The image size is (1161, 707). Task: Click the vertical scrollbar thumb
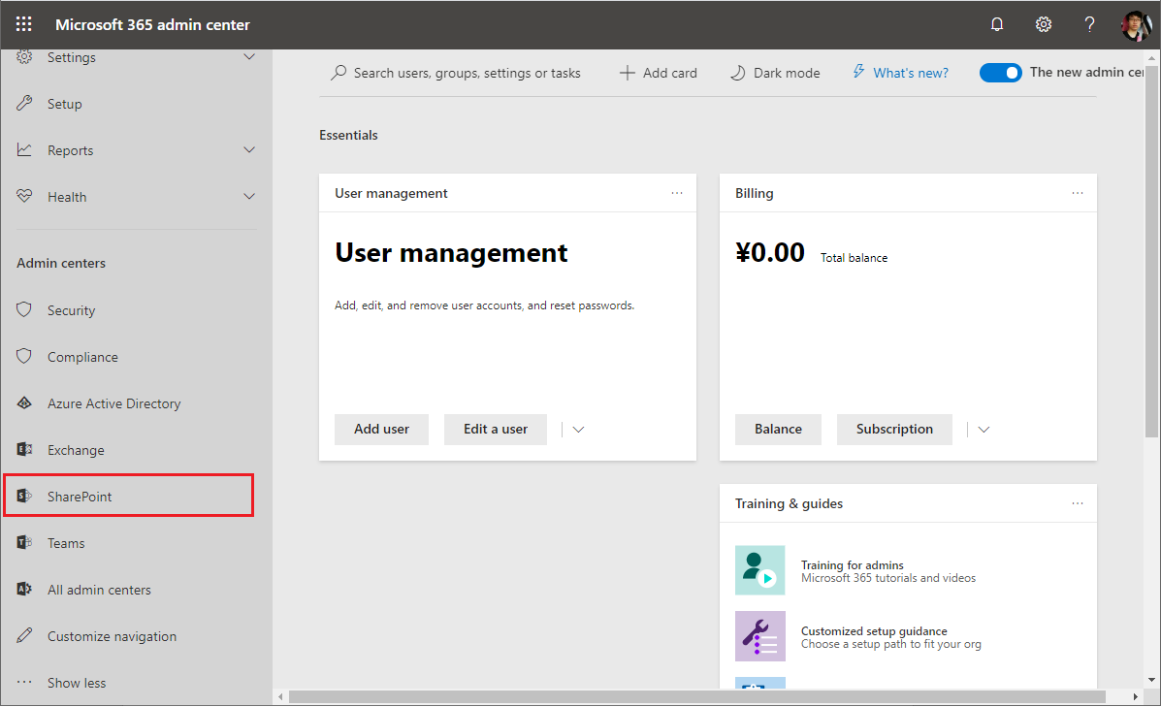pyautogui.click(x=1151, y=252)
